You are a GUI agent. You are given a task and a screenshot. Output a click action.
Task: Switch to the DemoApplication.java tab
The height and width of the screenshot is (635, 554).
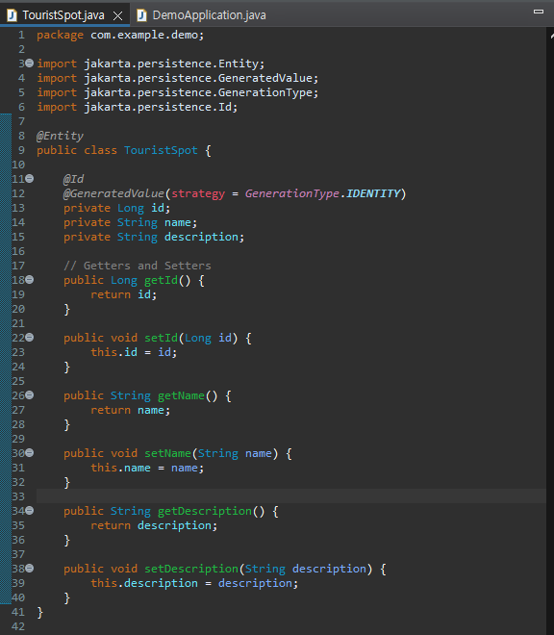pyautogui.click(x=201, y=15)
